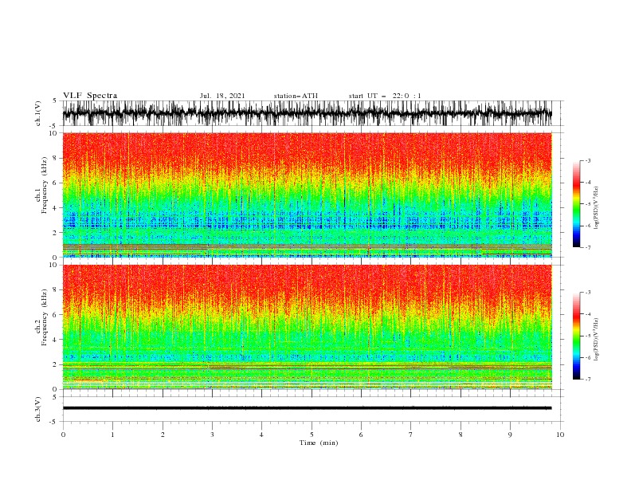Click the 8 kHz tick of ch.2 spectrogram

[x=55, y=290]
